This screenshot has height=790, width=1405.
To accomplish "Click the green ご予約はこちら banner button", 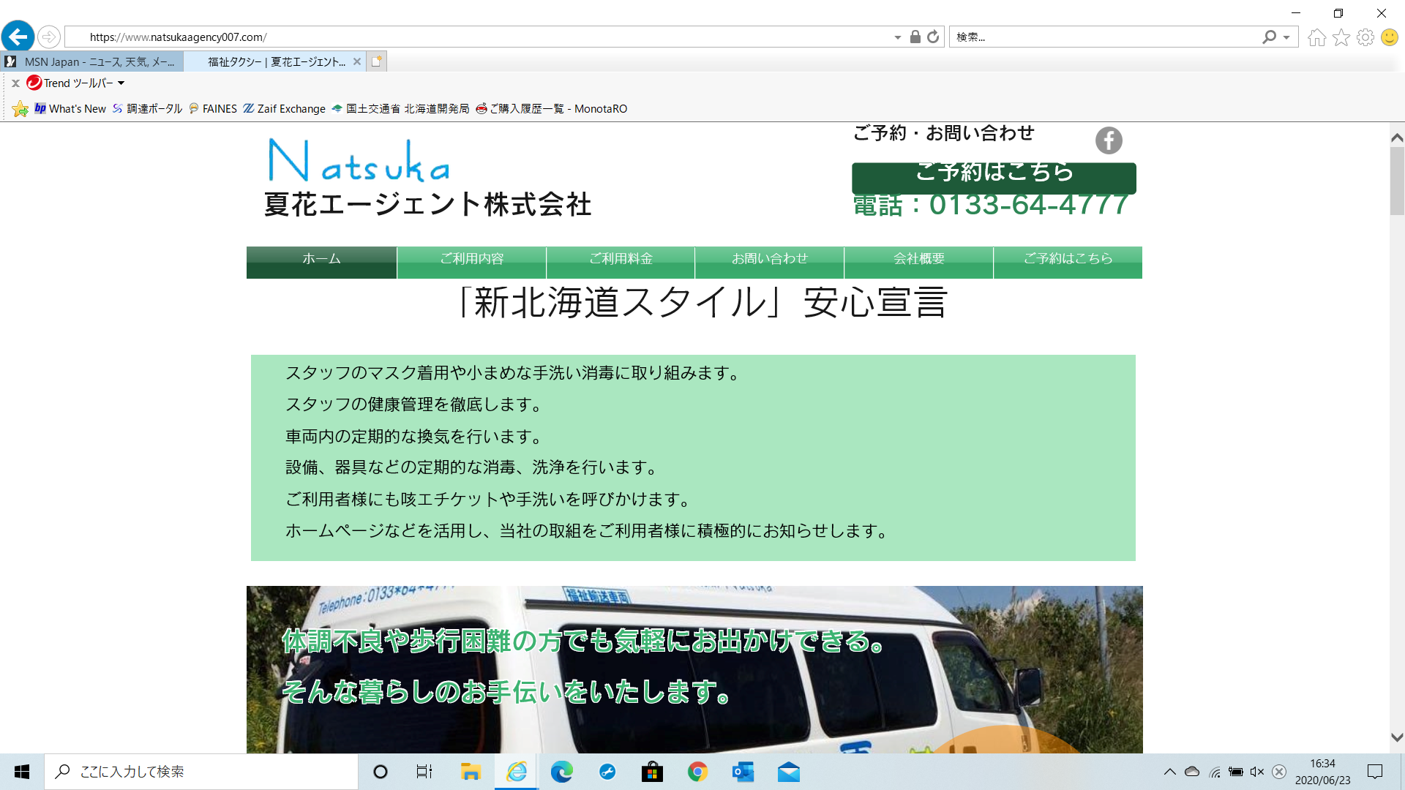I will pyautogui.click(x=994, y=178).
